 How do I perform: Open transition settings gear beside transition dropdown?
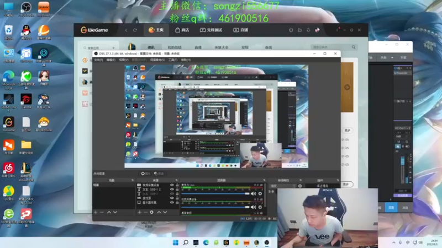[x=300, y=186]
